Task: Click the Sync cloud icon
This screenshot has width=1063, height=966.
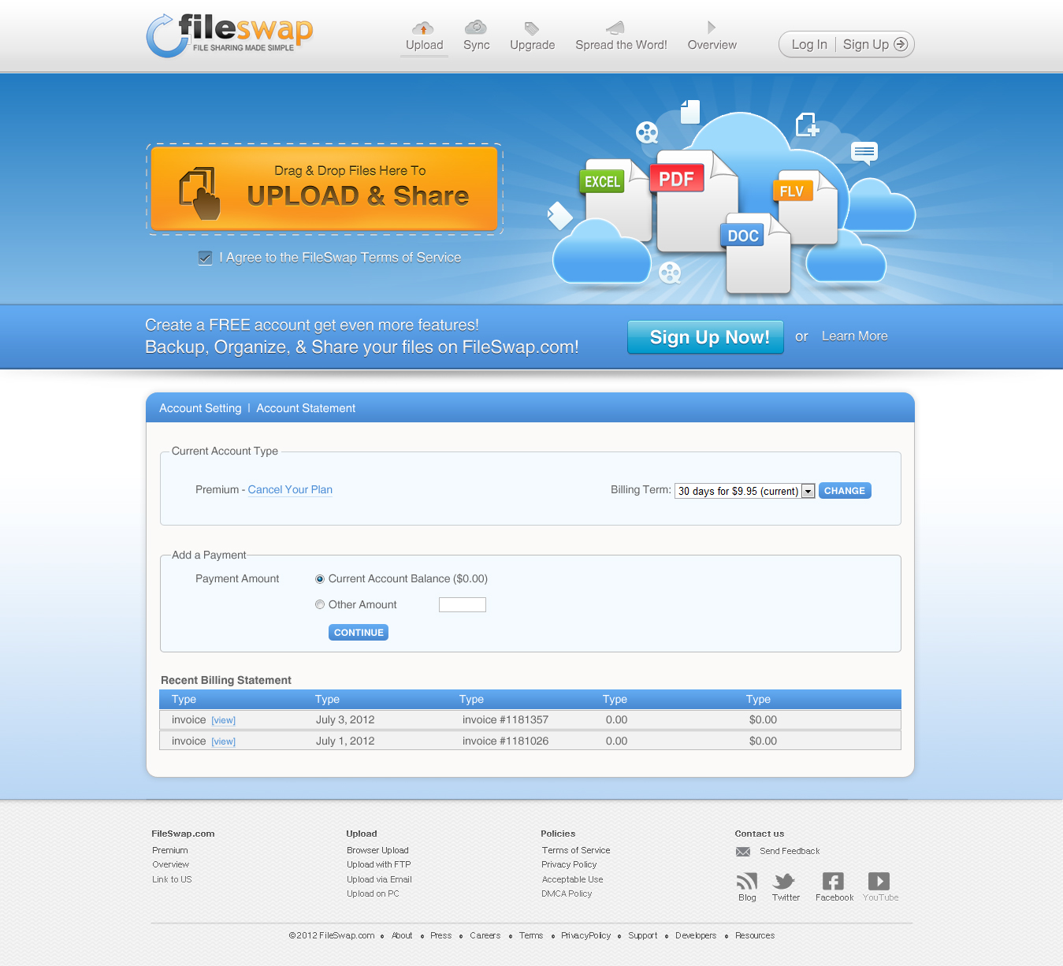Action: click(476, 28)
